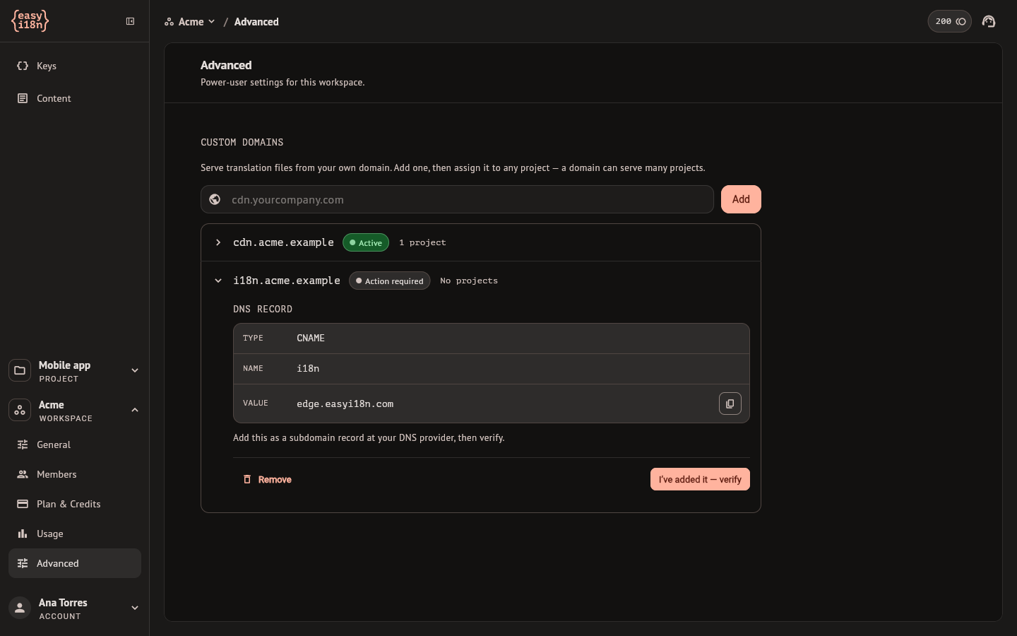Focus the cdn.yourcompany.com domain input
This screenshot has height=636, width=1017.
457,199
